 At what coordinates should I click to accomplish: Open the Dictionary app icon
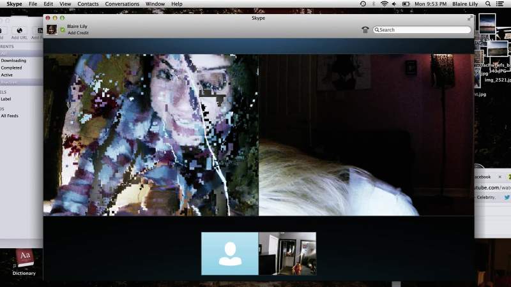pos(24,258)
